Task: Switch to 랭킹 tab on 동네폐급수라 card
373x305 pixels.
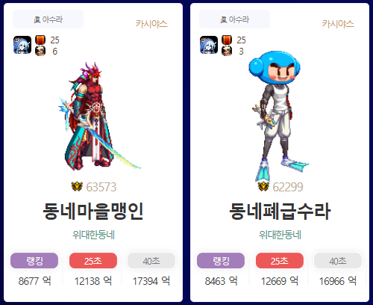Action: click(x=221, y=261)
